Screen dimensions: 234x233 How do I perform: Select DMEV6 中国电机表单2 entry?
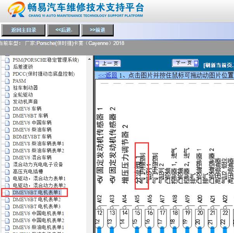(x=38, y=220)
